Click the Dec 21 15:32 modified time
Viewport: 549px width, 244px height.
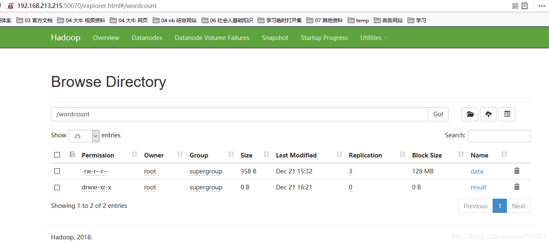click(294, 171)
